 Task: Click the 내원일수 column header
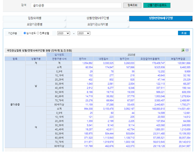point(104,59)
